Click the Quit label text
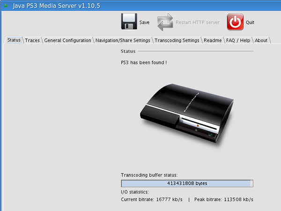The image size is (281, 211). coord(250,23)
